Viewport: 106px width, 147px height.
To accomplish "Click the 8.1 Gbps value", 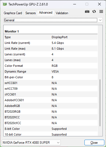I will click(58, 49).
